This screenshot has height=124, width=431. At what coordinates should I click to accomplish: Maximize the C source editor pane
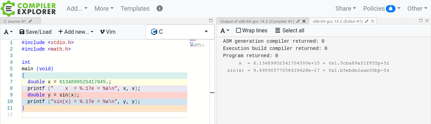[211, 21]
